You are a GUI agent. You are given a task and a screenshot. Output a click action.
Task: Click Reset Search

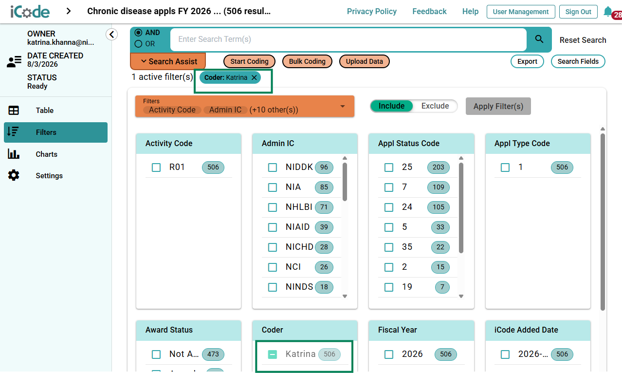[x=583, y=40]
